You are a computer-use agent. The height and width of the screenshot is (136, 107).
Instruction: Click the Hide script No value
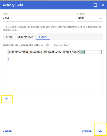click(x=65, y=45)
